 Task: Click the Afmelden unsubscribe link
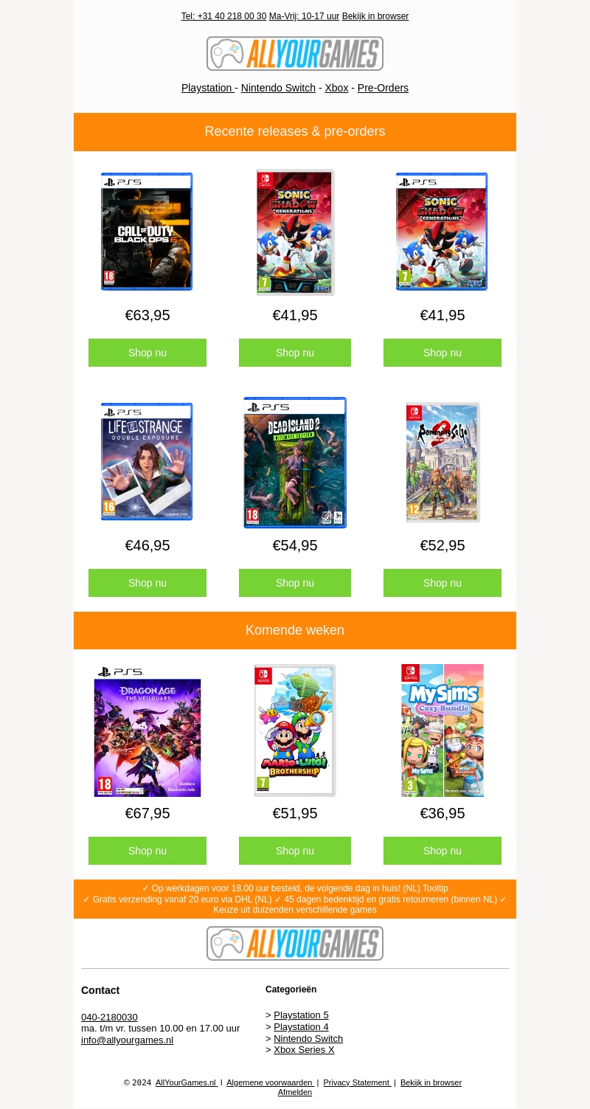coord(295,1093)
